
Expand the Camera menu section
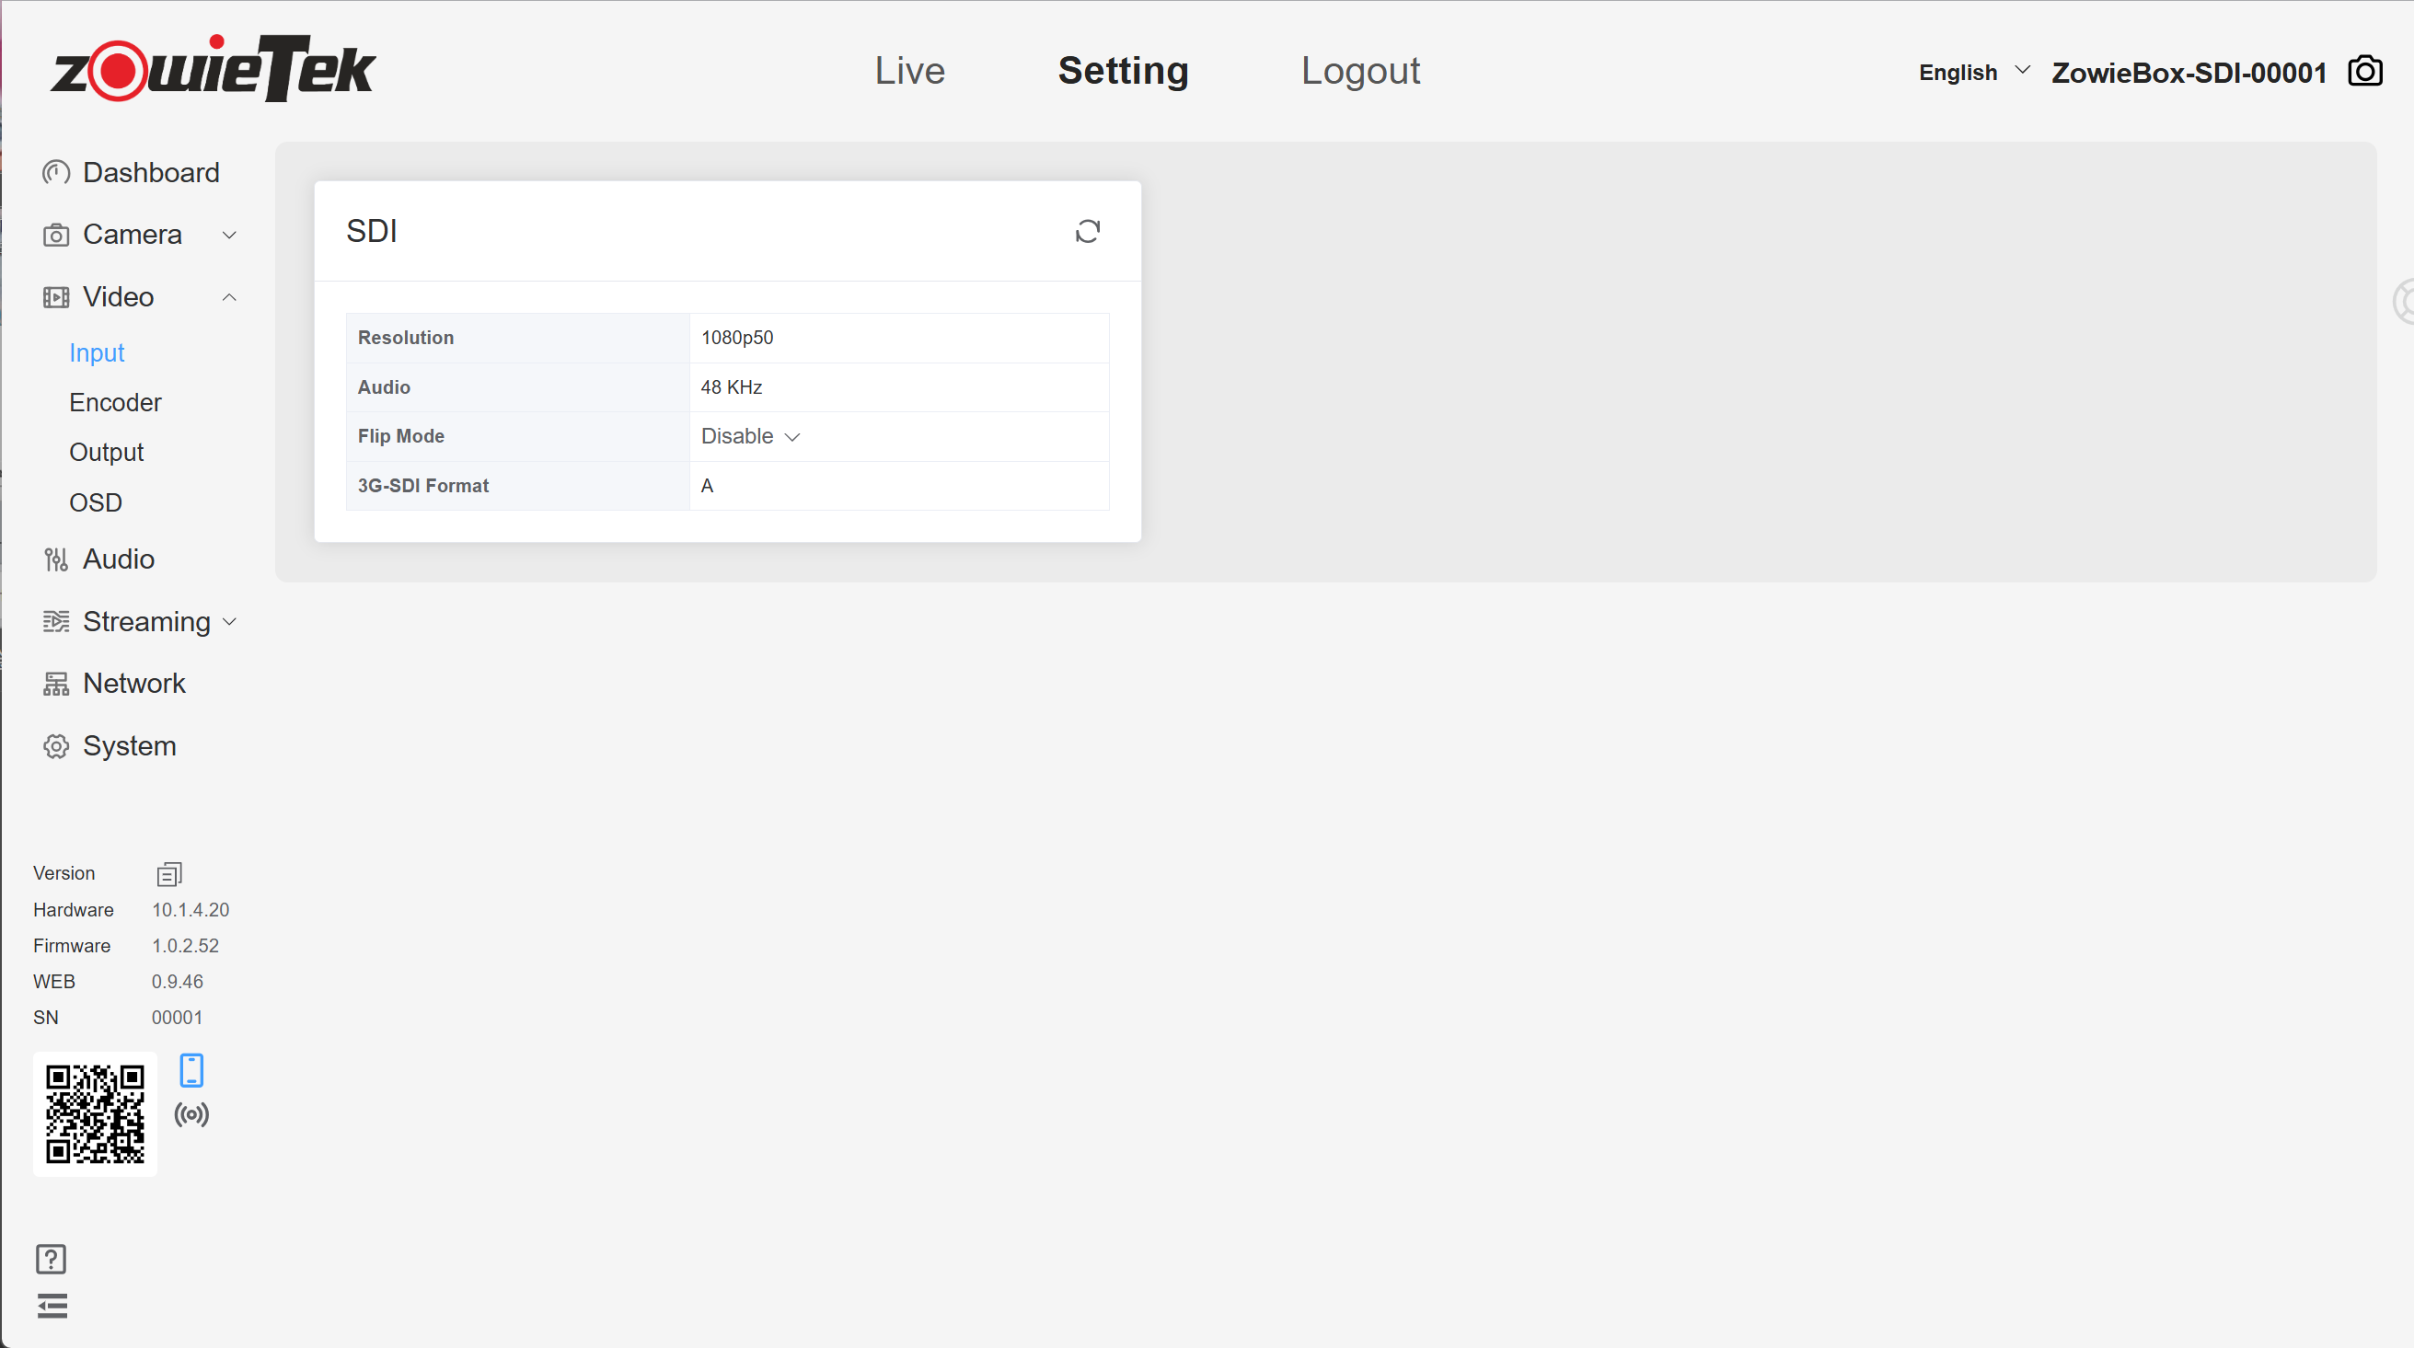pyautogui.click(x=139, y=235)
